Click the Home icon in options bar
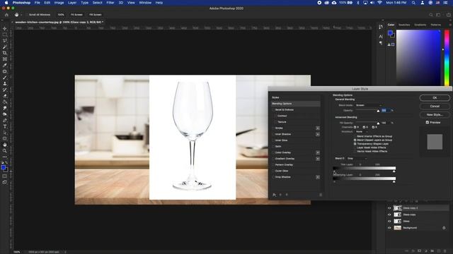 click(x=6, y=15)
